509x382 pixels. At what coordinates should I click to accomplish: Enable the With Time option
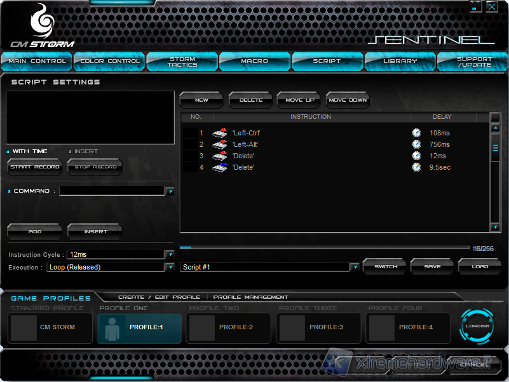8,152
